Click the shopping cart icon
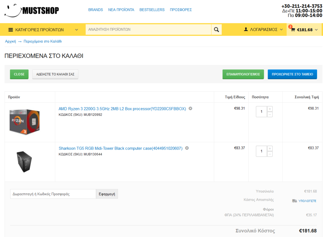 click(293, 30)
